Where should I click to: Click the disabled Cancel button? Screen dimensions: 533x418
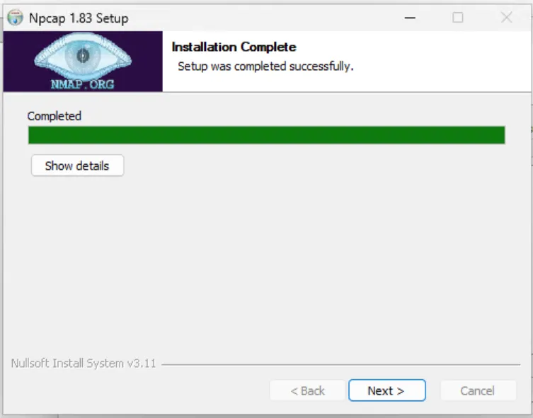[x=478, y=390]
